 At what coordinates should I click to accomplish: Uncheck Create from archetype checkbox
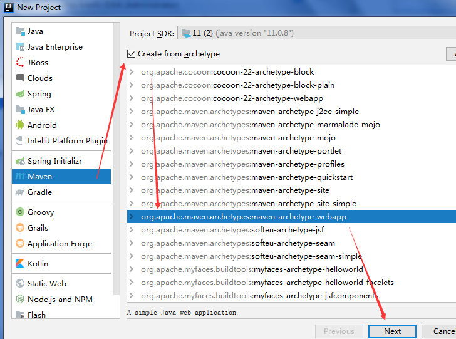(x=131, y=53)
